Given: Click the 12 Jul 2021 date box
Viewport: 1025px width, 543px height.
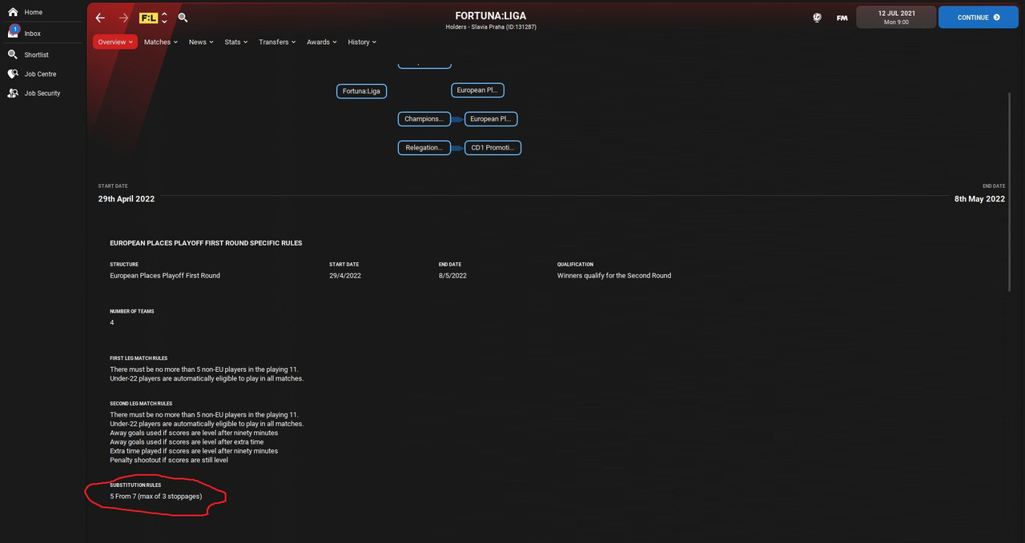Looking at the screenshot, I should 895,17.
